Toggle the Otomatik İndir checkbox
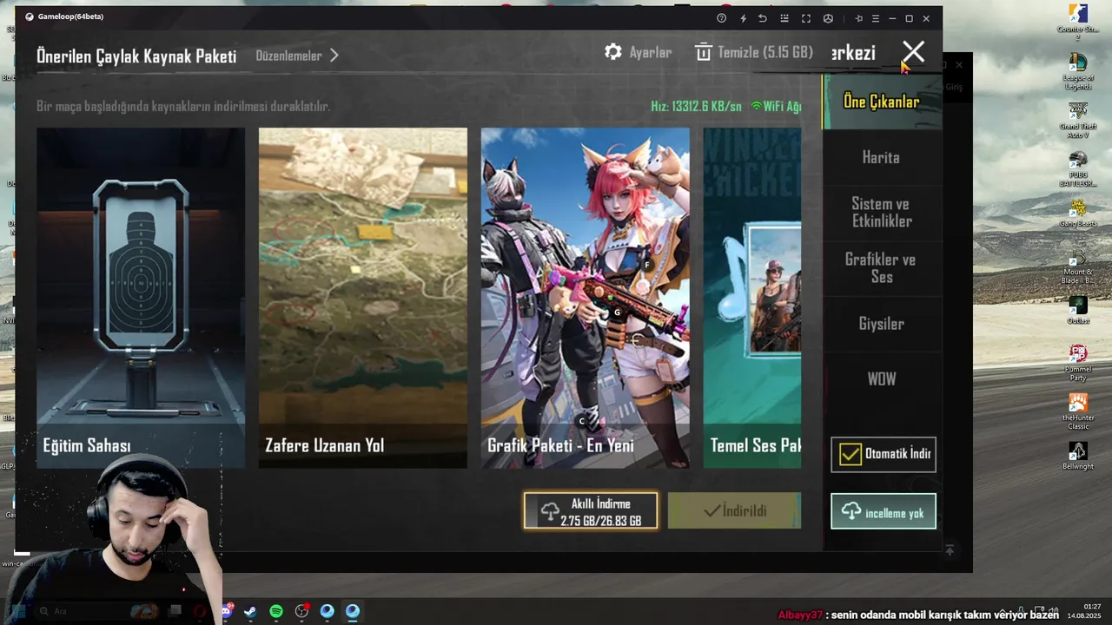The image size is (1112, 625). pyautogui.click(x=851, y=454)
